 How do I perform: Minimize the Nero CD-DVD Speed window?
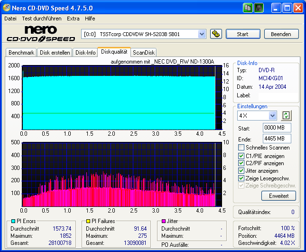(x=276, y=8)
